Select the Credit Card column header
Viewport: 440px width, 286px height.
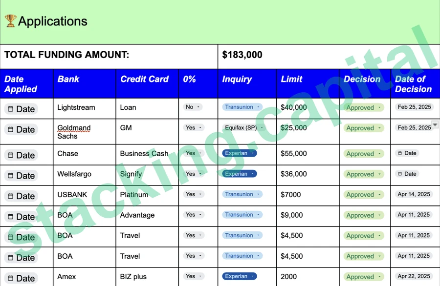click(x=147, y=84)
